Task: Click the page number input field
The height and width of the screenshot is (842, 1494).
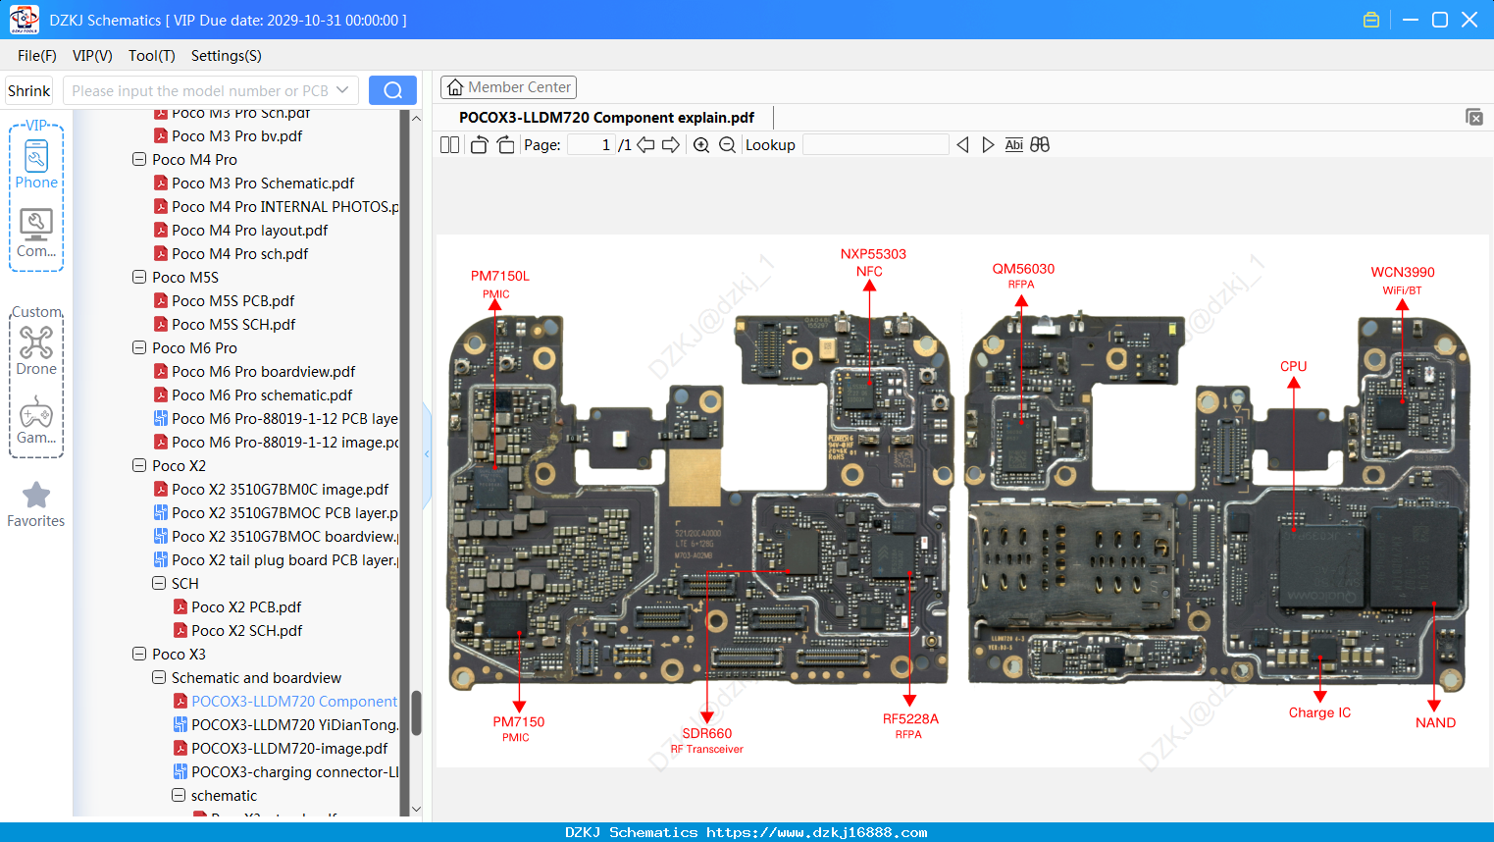Action: pyautogui.click(x=592, y=145)
